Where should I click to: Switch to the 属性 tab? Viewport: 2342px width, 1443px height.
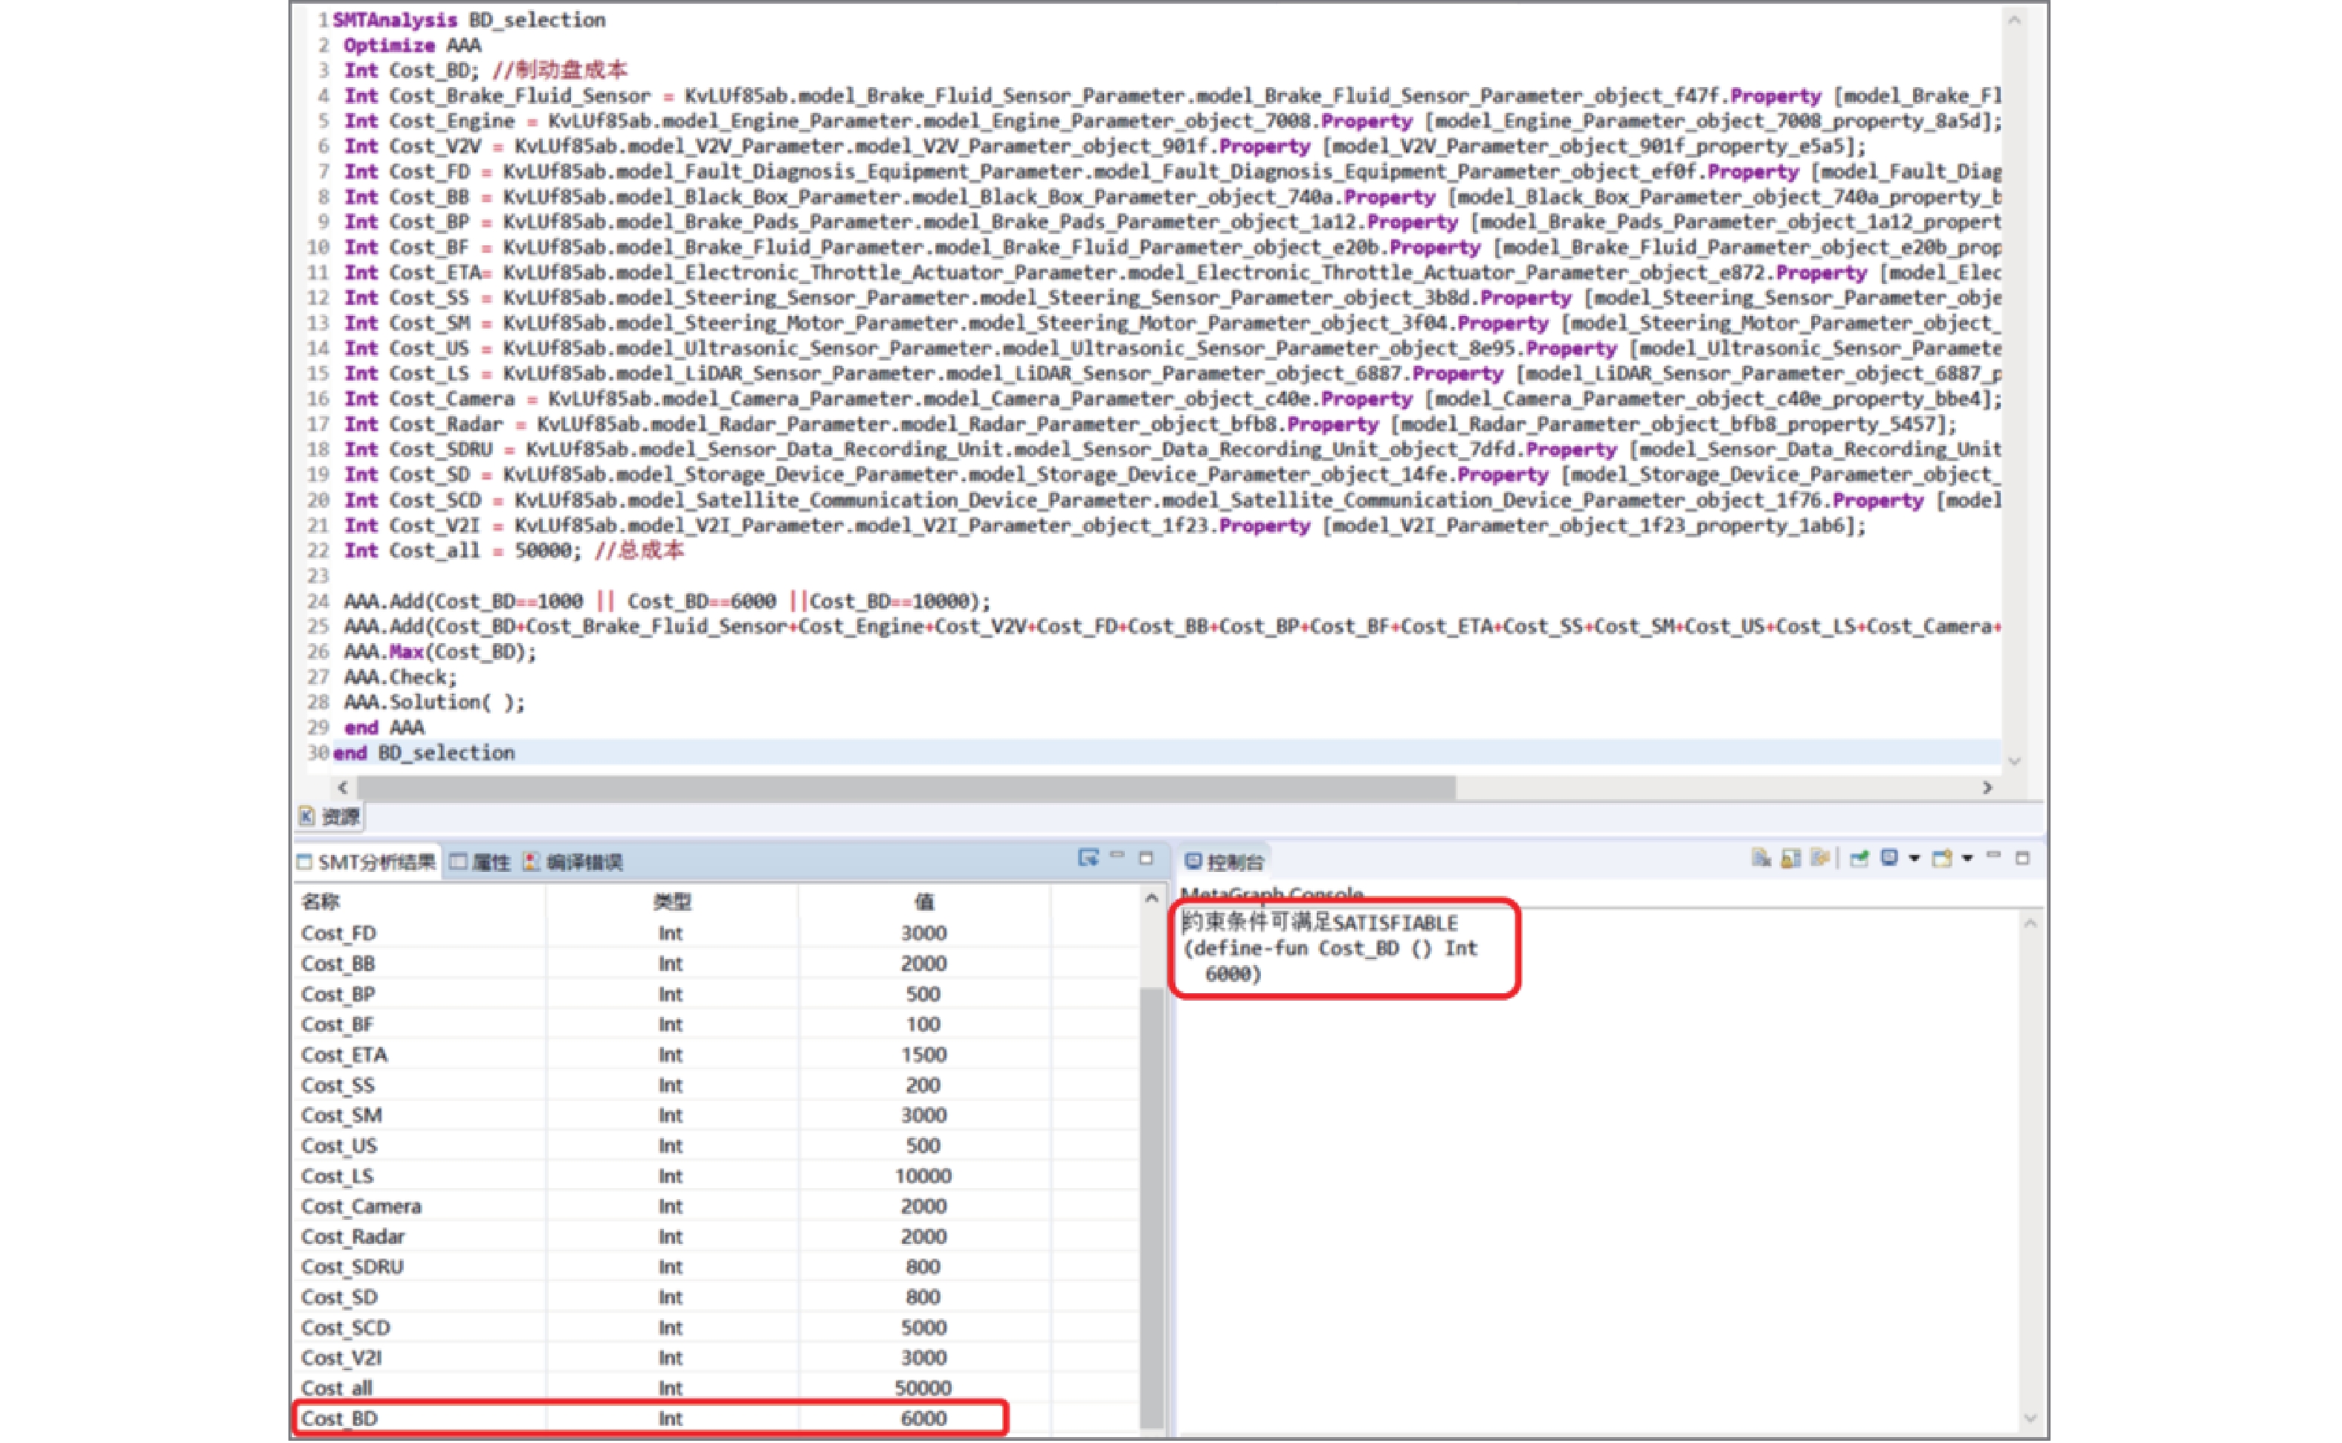pyautogui.click(x=481, y=862)
